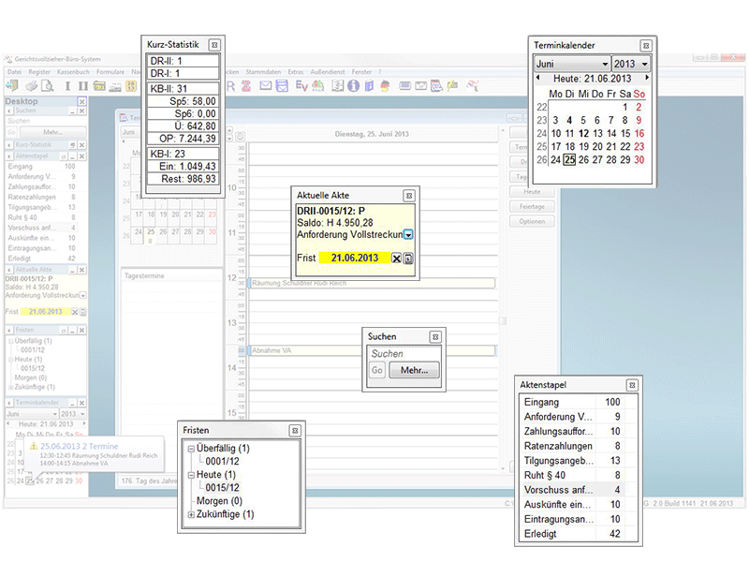Open the Juni month dropdown in Terminkalender

tap(570, 64)
